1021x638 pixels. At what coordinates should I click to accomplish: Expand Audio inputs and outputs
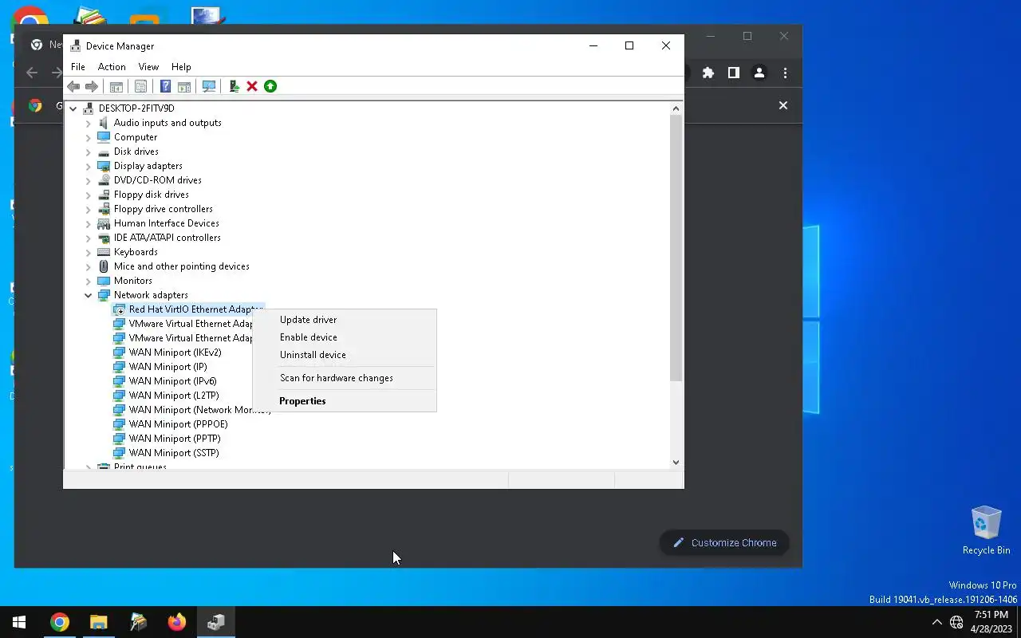click(89, 123)
